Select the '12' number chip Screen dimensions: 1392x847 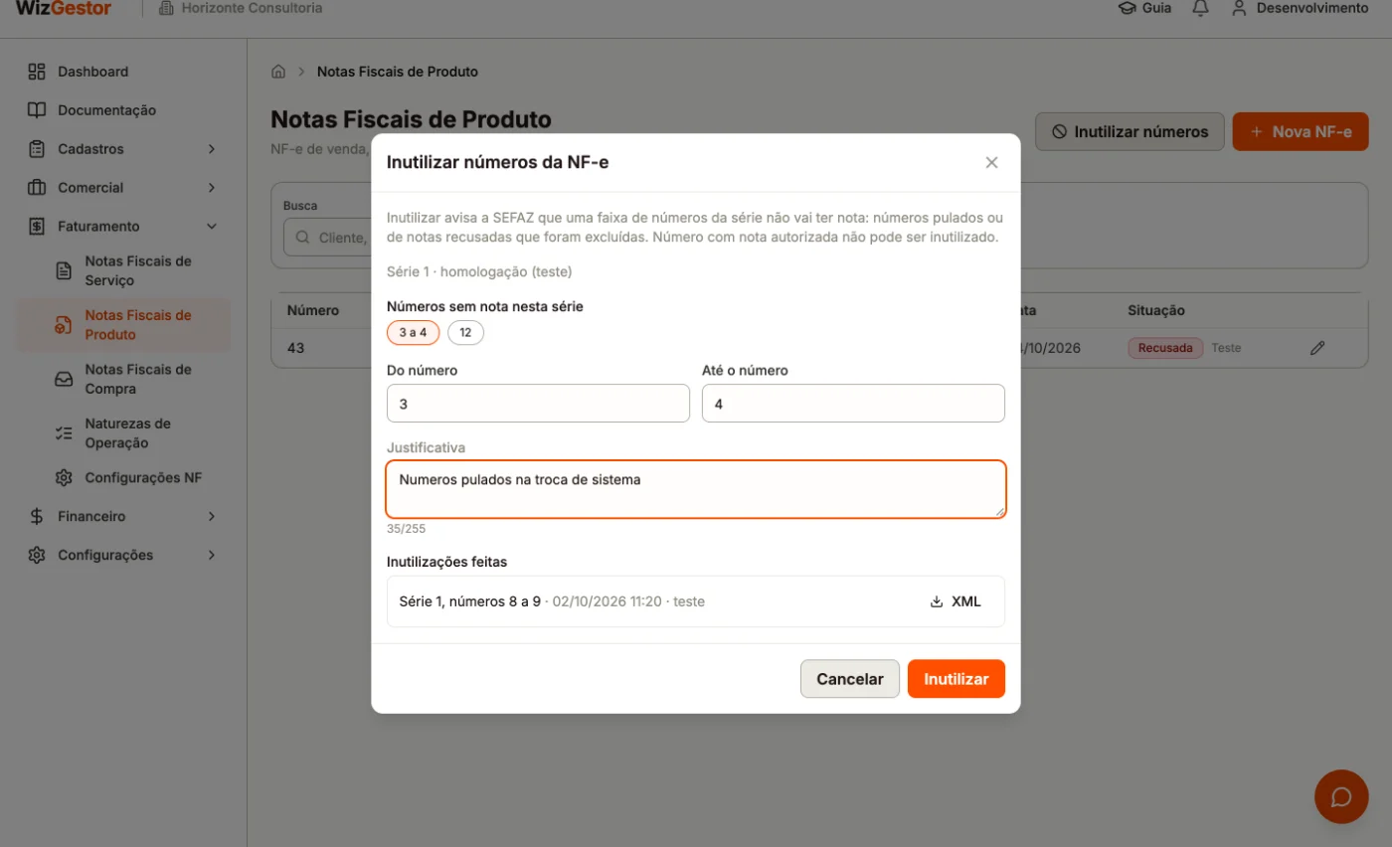click(x=465, y=333)
